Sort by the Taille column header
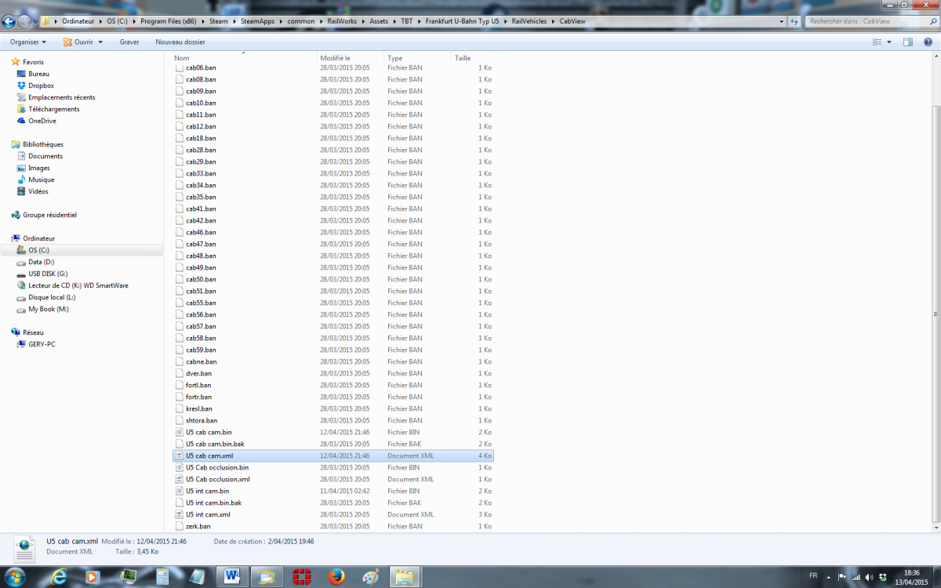The width and height of the screenshot is (941, 588). (474, 58)
